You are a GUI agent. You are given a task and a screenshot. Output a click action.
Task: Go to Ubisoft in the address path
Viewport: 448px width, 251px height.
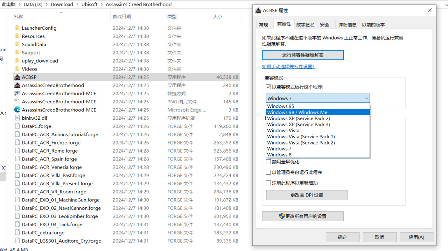[89, 5]
